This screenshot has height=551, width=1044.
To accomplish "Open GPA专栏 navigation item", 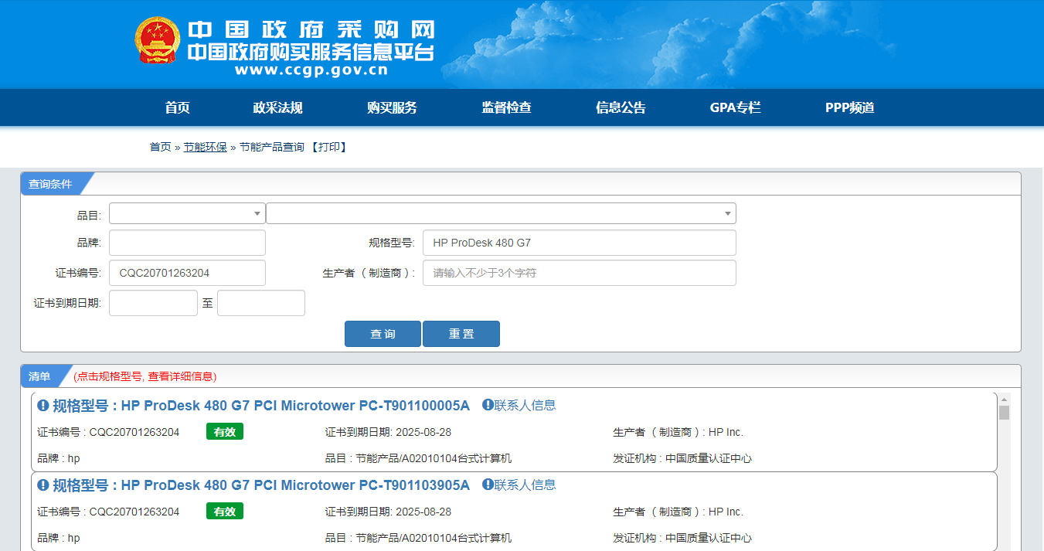I will click(735, 107).
